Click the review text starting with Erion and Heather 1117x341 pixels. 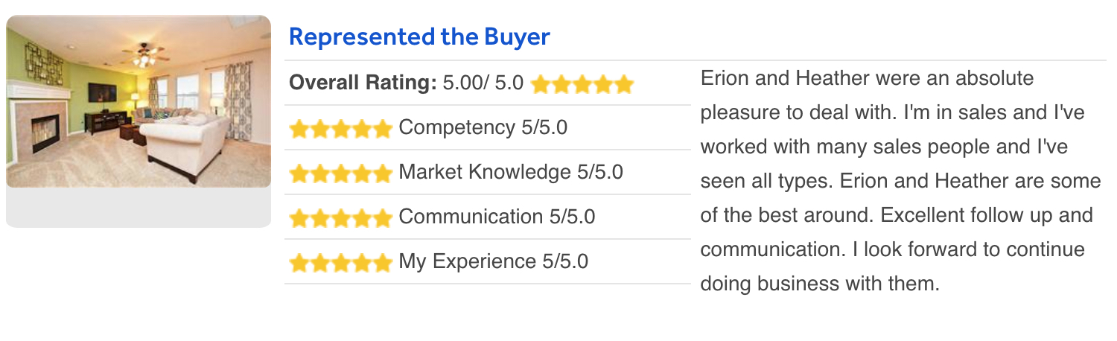(x=901, y=181)
